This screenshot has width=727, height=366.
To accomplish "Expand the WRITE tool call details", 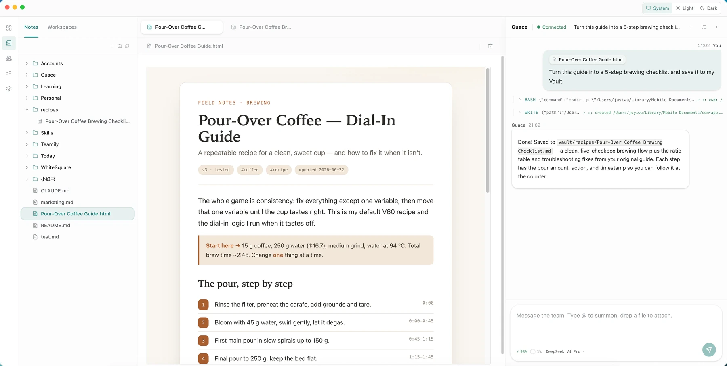I will point(520,113).
